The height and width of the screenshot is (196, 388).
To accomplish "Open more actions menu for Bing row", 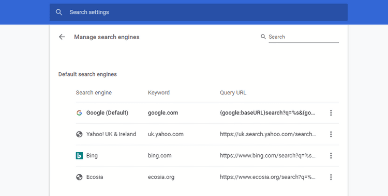I will click(331, 156).
